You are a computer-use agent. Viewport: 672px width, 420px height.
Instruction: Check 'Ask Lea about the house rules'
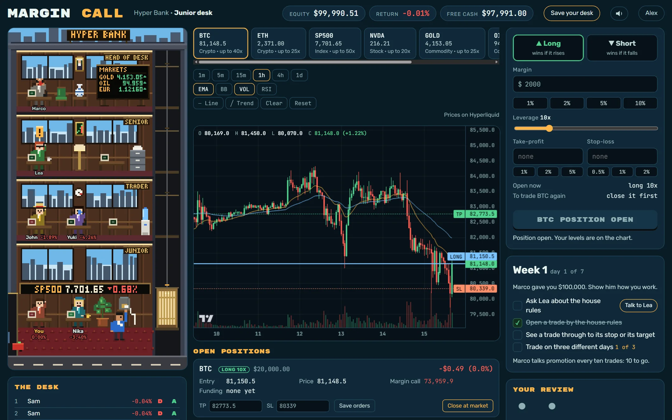tap(517, 306)
